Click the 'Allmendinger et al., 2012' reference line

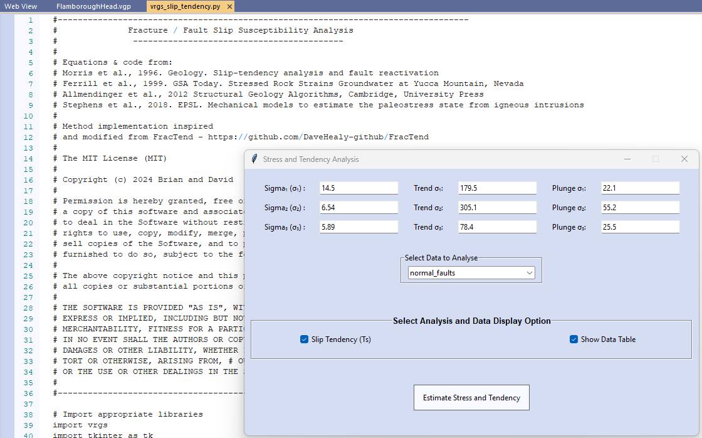click(x=268, y=94)
